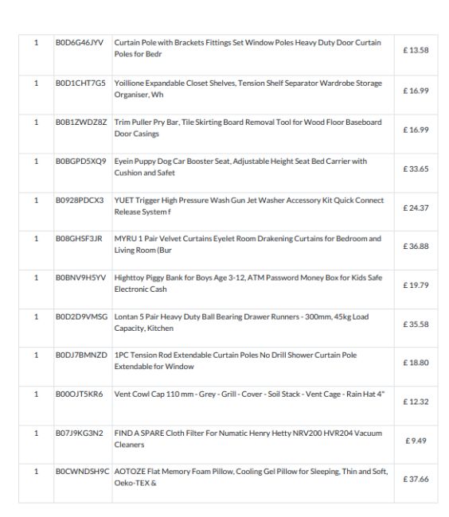Select Eyein Puppy Dog Car Booster Seat
Screen dimensions: 449x517
tap(240, 167)
